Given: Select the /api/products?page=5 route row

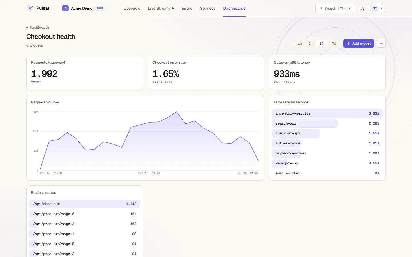Looking at the screenshot, I should tap(85, 244).
